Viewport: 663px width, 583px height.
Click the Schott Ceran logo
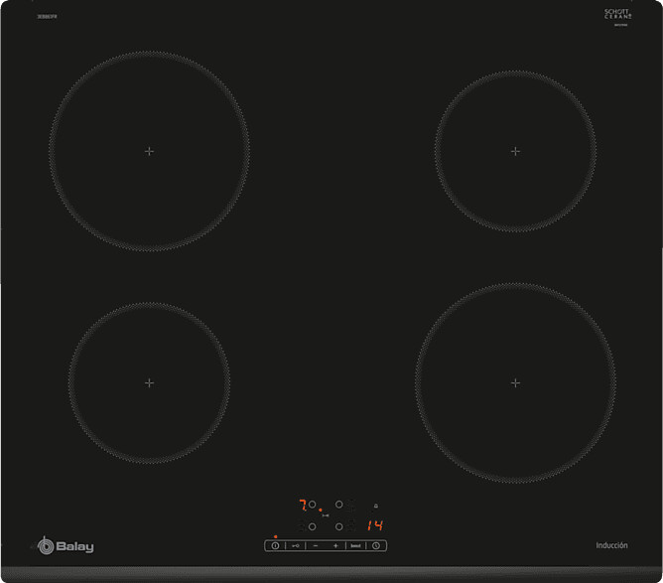(617, 15)
